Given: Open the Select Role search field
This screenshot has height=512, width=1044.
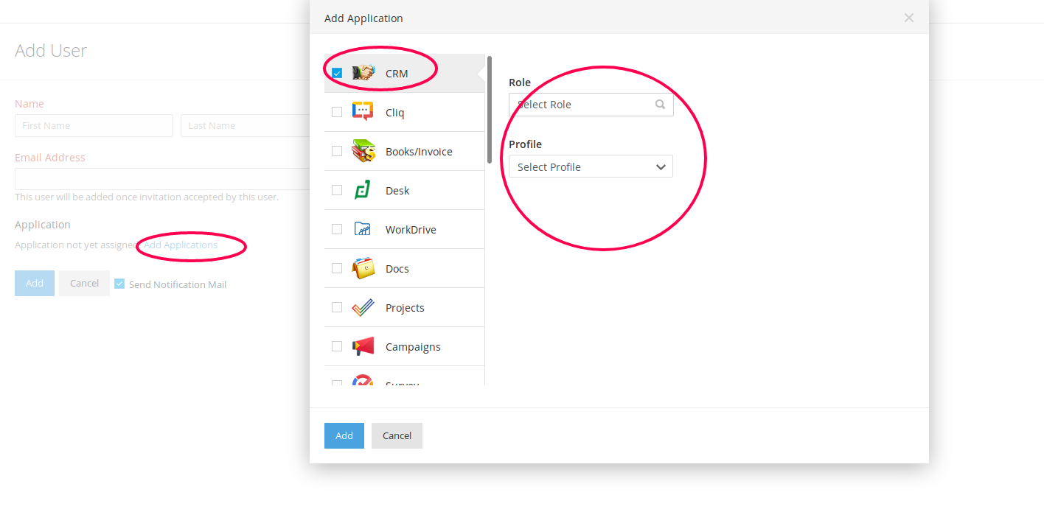Looking at the screenshot, I should pyautogui.click(x=591, y=105).
